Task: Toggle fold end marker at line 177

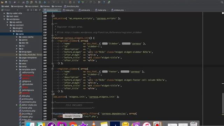Action: point(52,91)
